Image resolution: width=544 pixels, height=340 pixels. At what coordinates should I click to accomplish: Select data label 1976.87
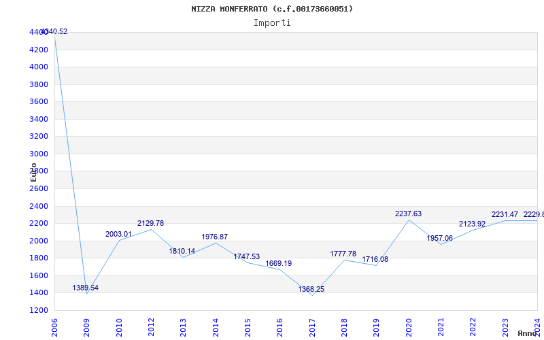tap(215, 237)
